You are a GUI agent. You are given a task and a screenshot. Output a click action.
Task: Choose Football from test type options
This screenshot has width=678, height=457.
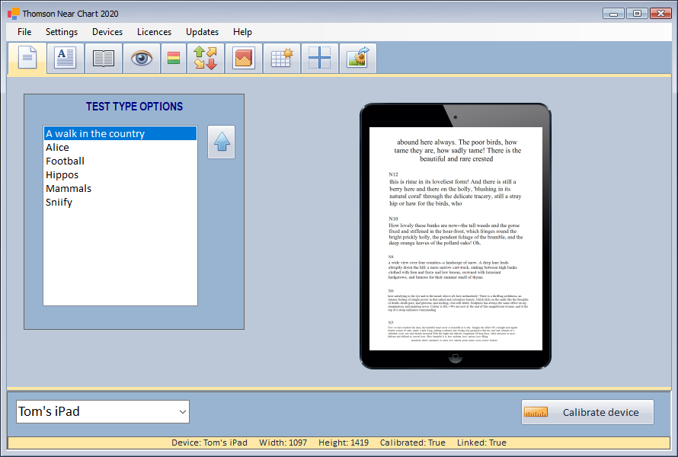pos(66,161)
